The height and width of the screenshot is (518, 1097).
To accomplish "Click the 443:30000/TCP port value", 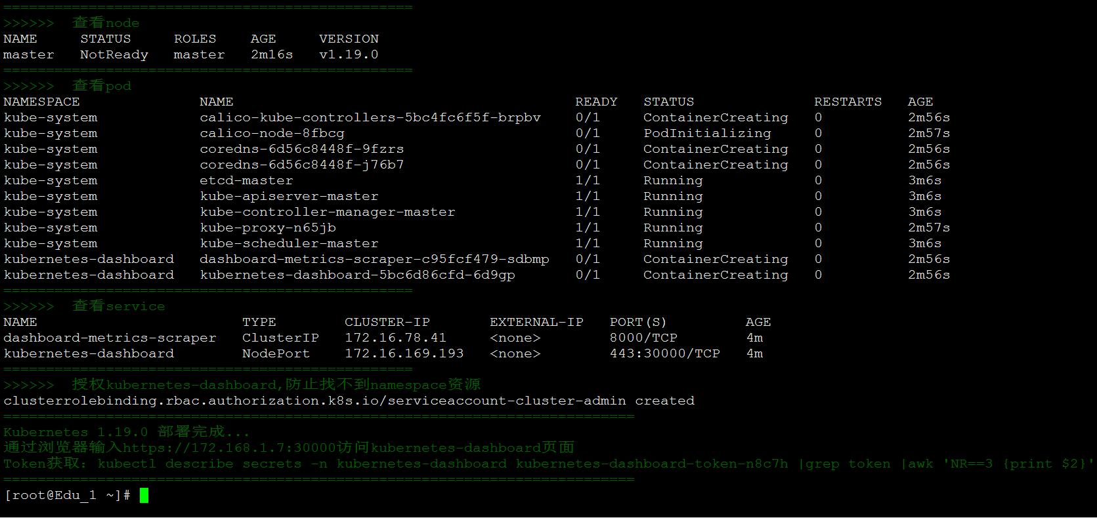I will [x=665, y=353].
